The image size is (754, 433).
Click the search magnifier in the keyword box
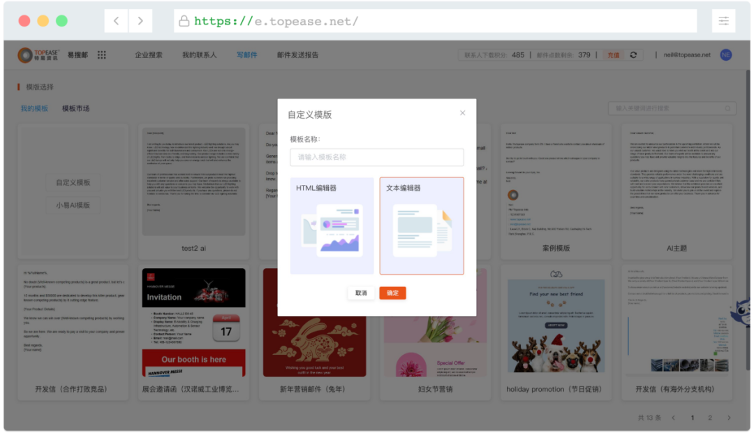[x=728, y=108]
